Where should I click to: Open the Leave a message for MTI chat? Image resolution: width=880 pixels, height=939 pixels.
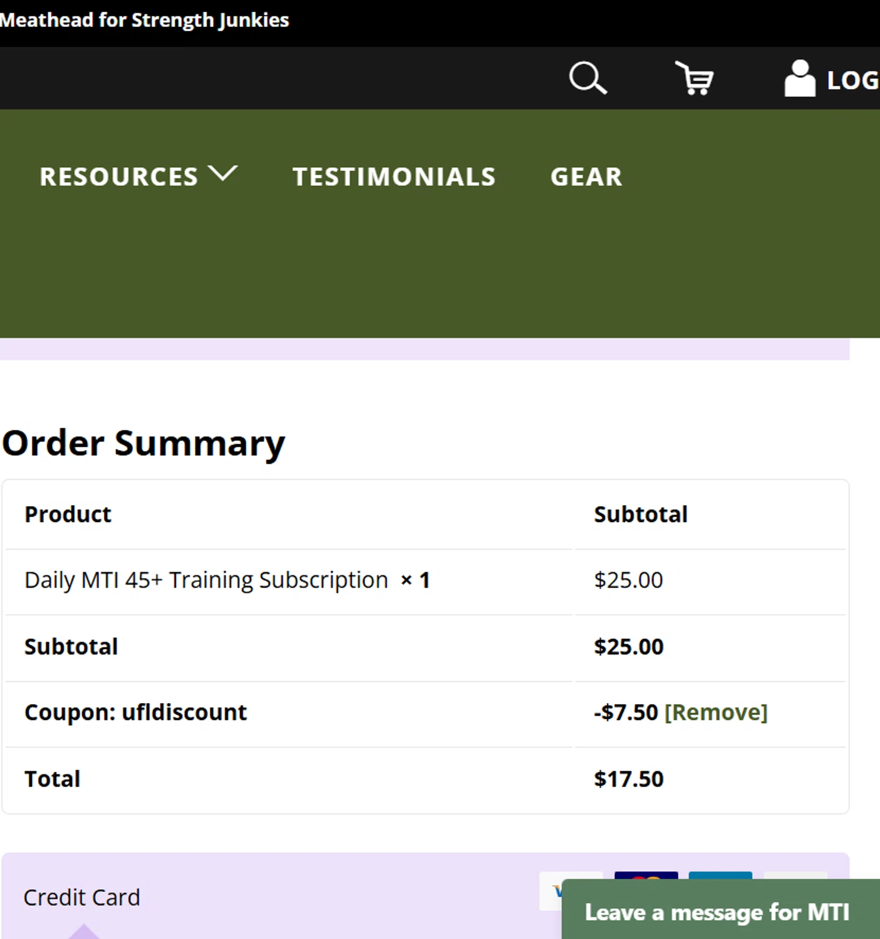coord(717,912)
